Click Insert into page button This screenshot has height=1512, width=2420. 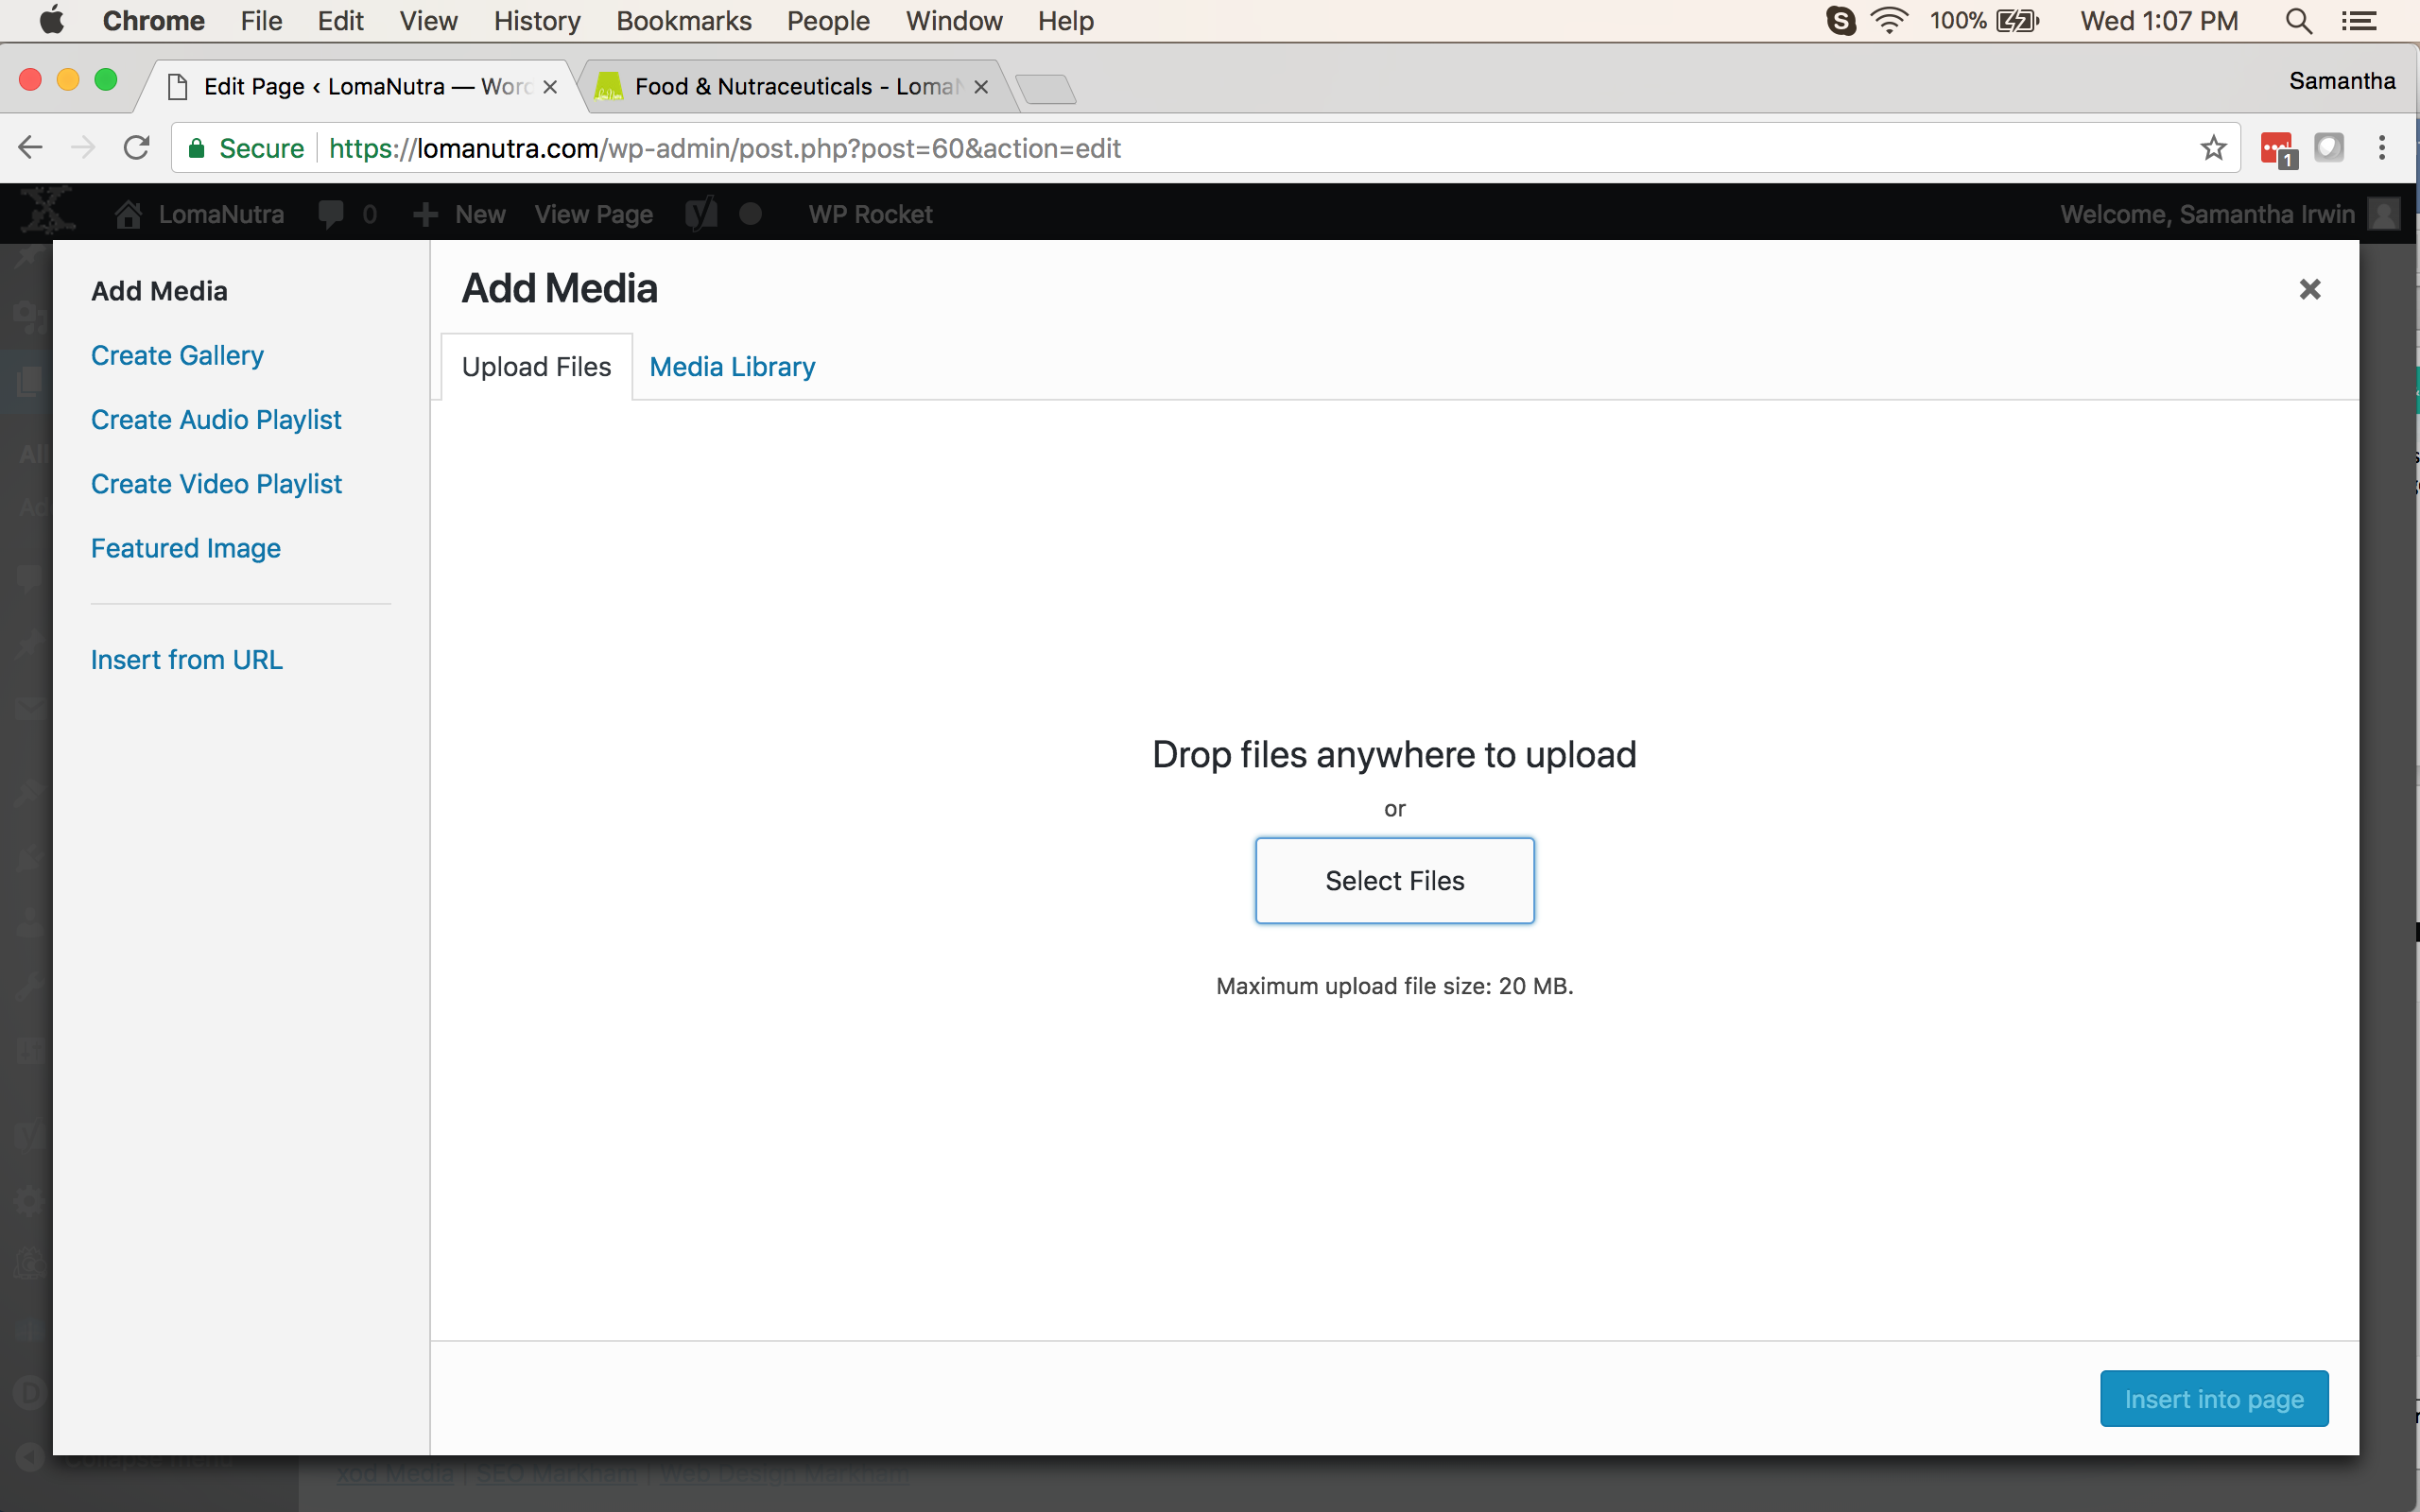[x=2214, y=1398]
